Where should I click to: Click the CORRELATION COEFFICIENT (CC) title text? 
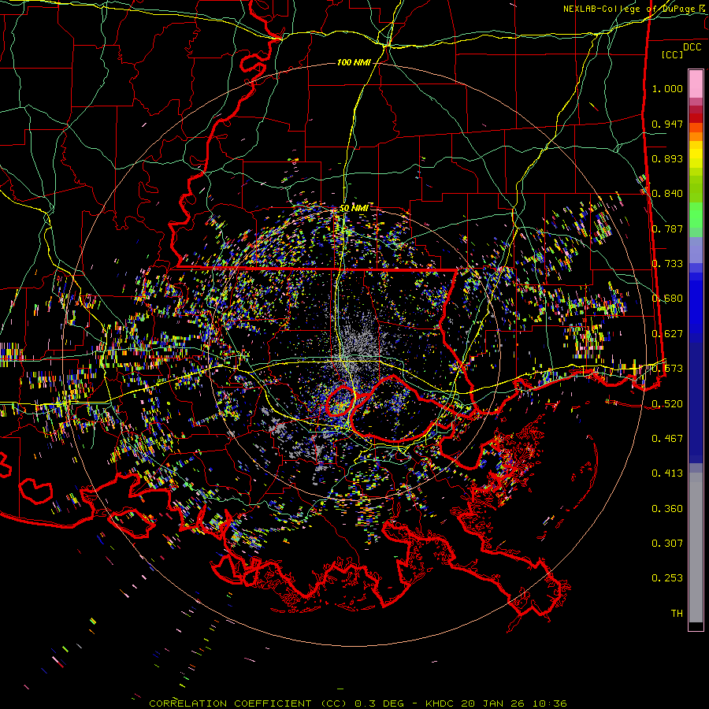point(249,703)
